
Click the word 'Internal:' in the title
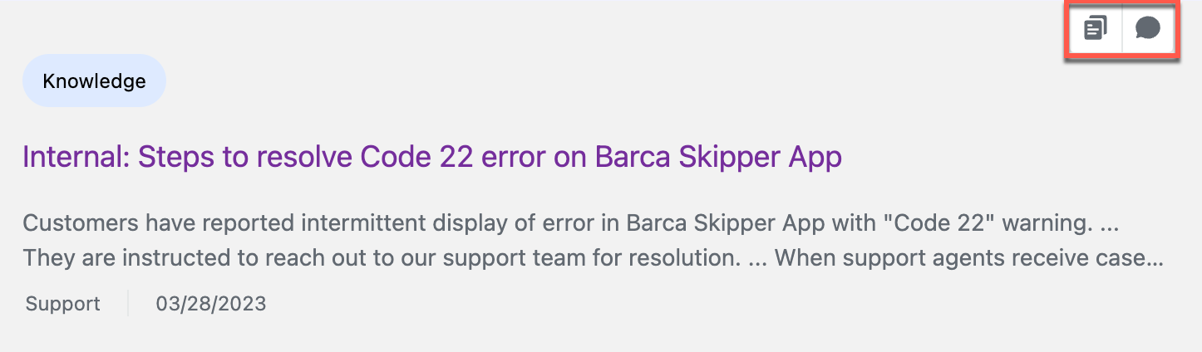pos(76,157)
